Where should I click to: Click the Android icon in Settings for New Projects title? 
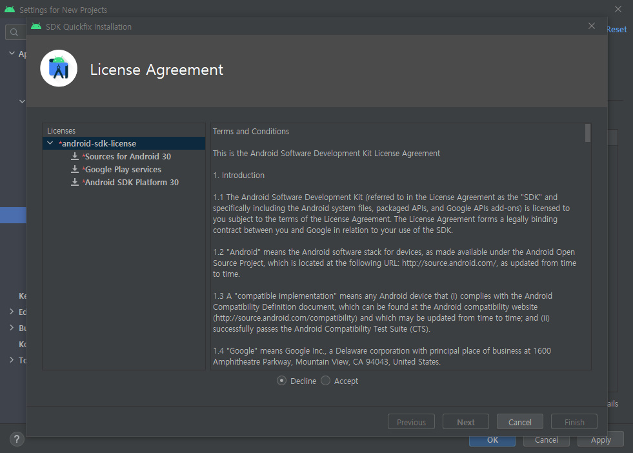pos(10,9)
